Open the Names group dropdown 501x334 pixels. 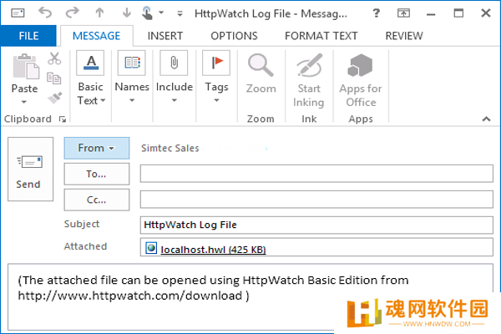pyautogui.click(x=132, y=78)
